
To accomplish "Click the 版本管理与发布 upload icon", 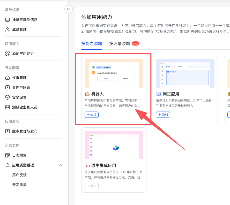I will point(8,131).
